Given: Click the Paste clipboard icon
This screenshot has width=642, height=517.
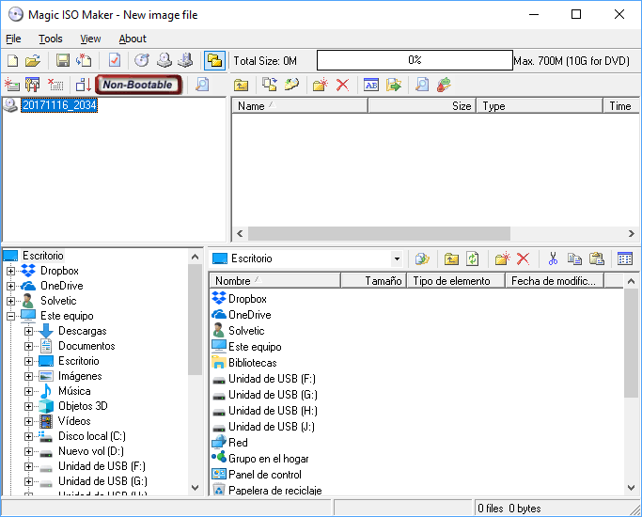Looking at the screenshot, I should coord(597,258).
